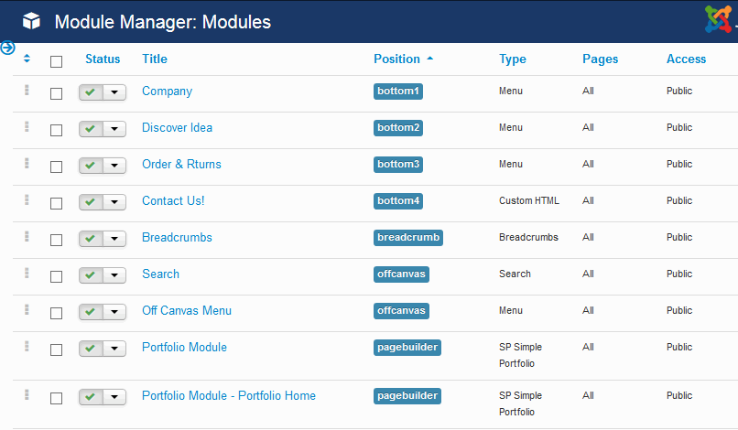Click the bottom1 position badge

click(398, 91)
